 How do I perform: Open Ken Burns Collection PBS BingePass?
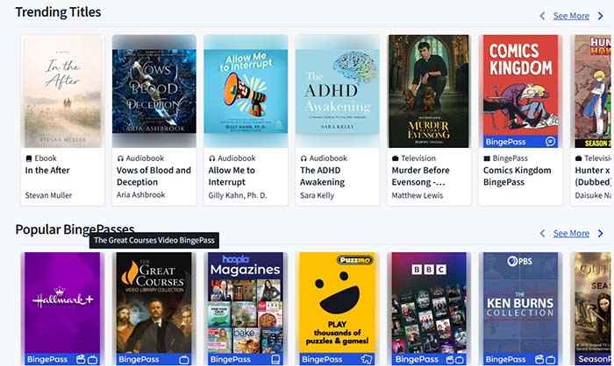point(520,308)
